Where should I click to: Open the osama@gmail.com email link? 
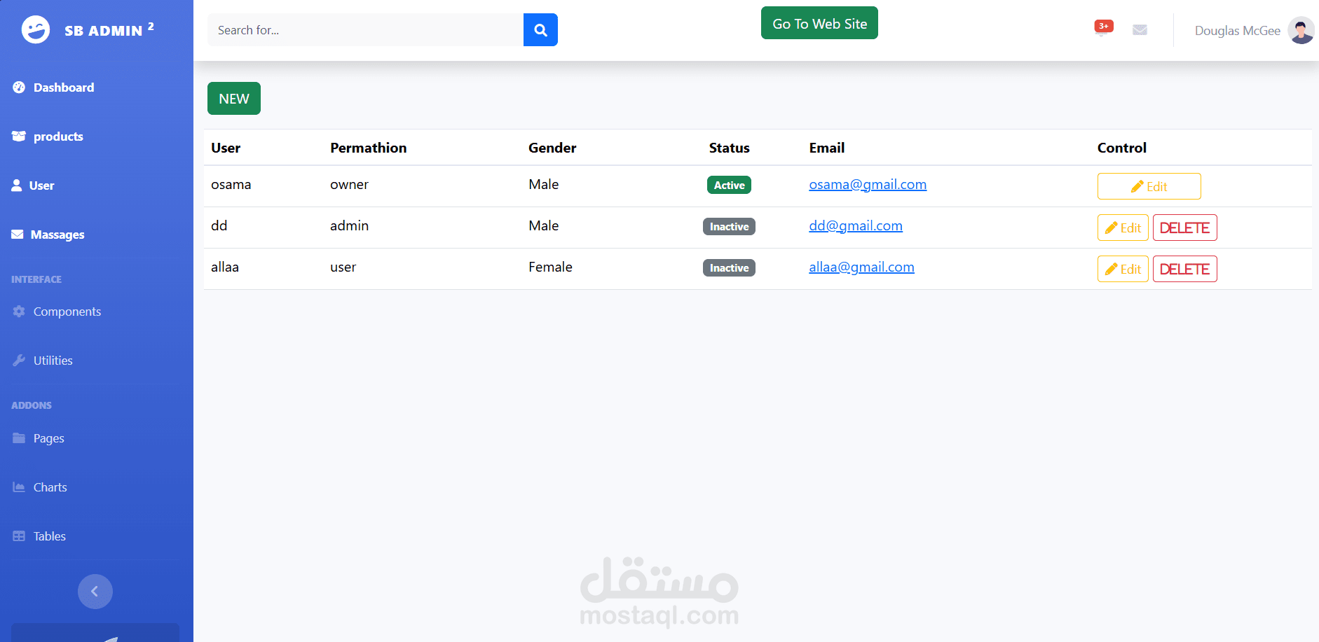tap(868, 184)
